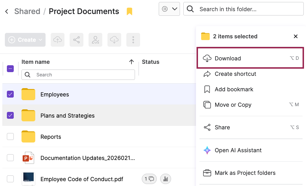Click the download cloud toolbar icon

click(114, 40)
